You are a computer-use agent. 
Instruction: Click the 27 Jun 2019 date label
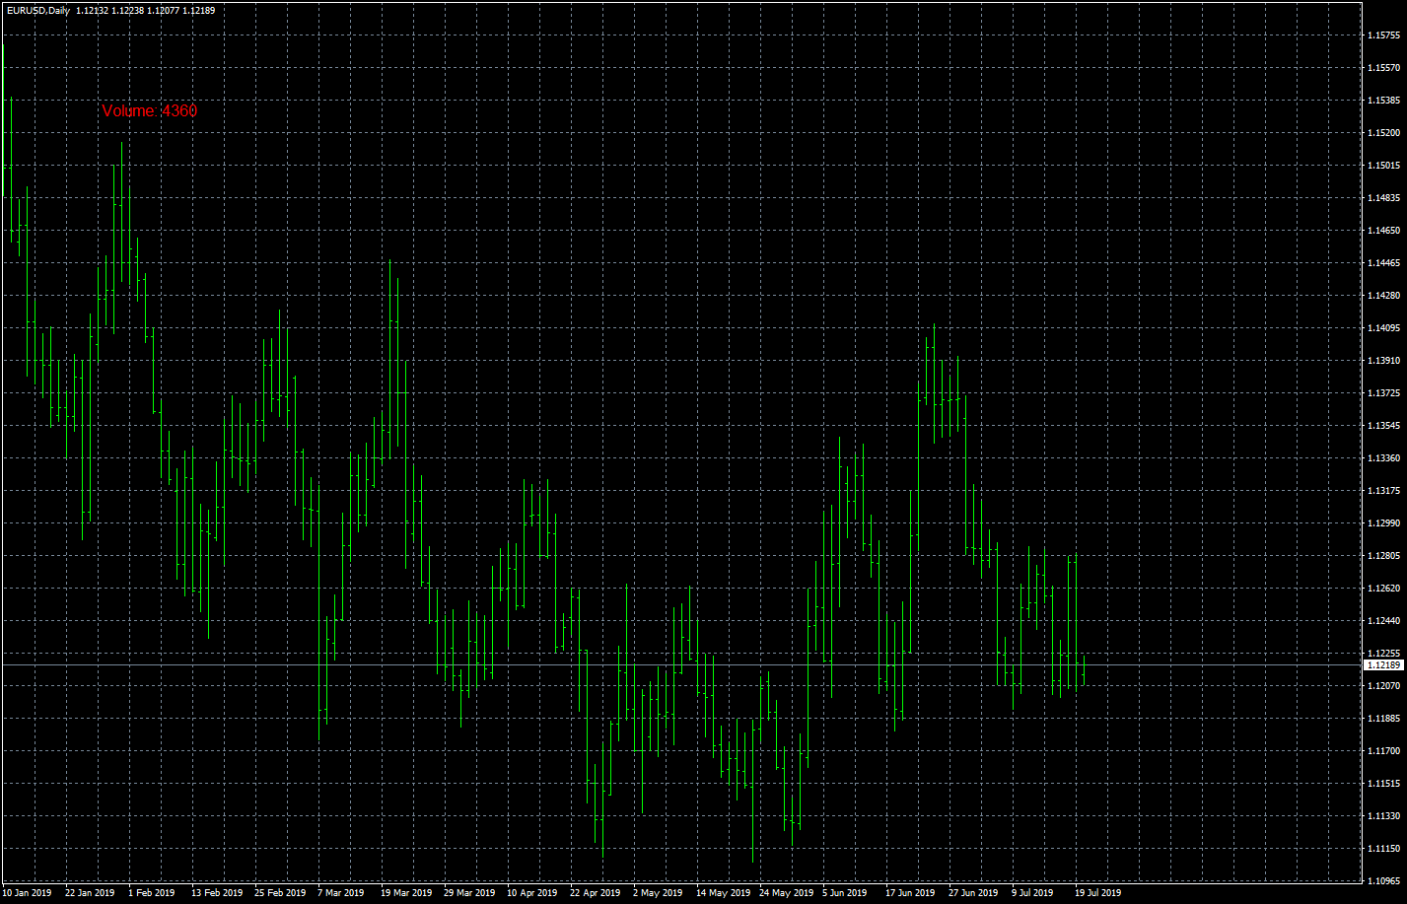(973, 893)
